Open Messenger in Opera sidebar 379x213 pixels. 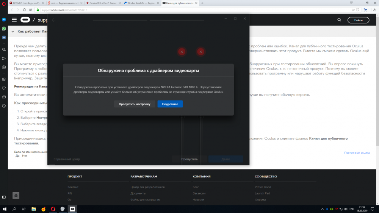(4, 20)
